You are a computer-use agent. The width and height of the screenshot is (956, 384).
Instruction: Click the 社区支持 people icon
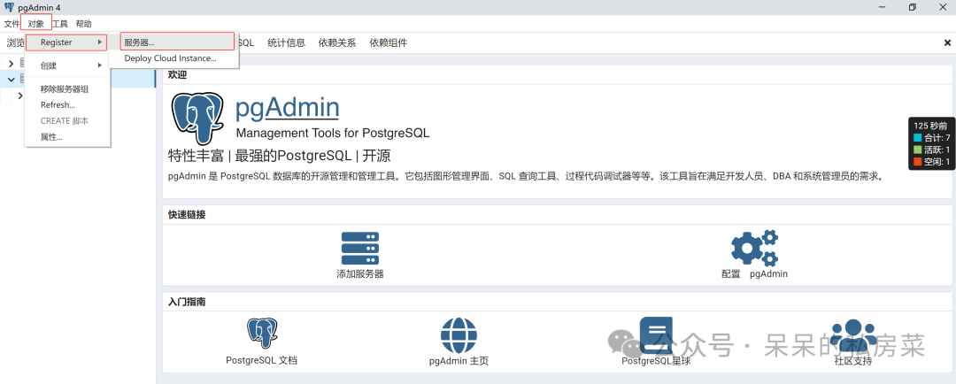click(x=853, y=335)
